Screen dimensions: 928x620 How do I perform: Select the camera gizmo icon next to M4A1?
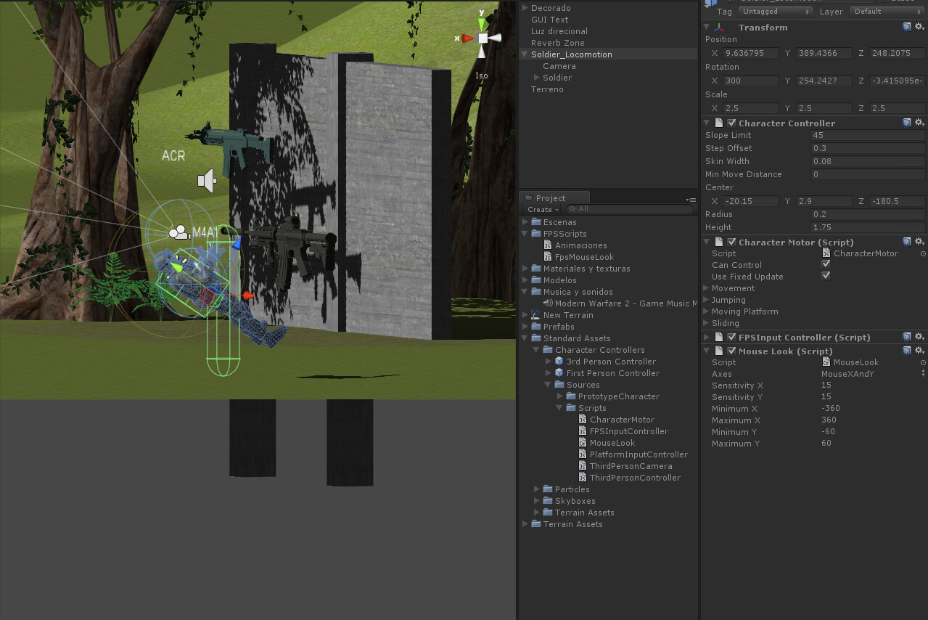178,232
